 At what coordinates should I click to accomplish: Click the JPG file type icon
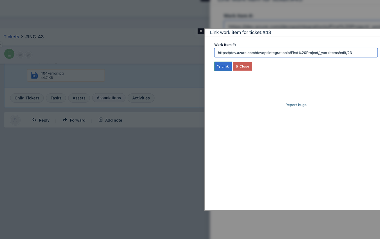34,75
